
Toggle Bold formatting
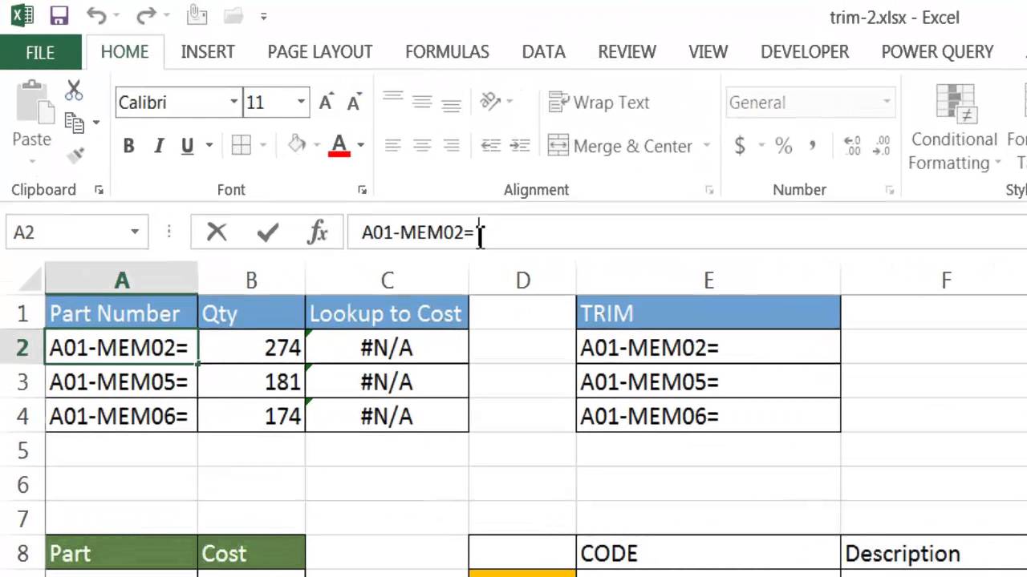tap(128, 146)
